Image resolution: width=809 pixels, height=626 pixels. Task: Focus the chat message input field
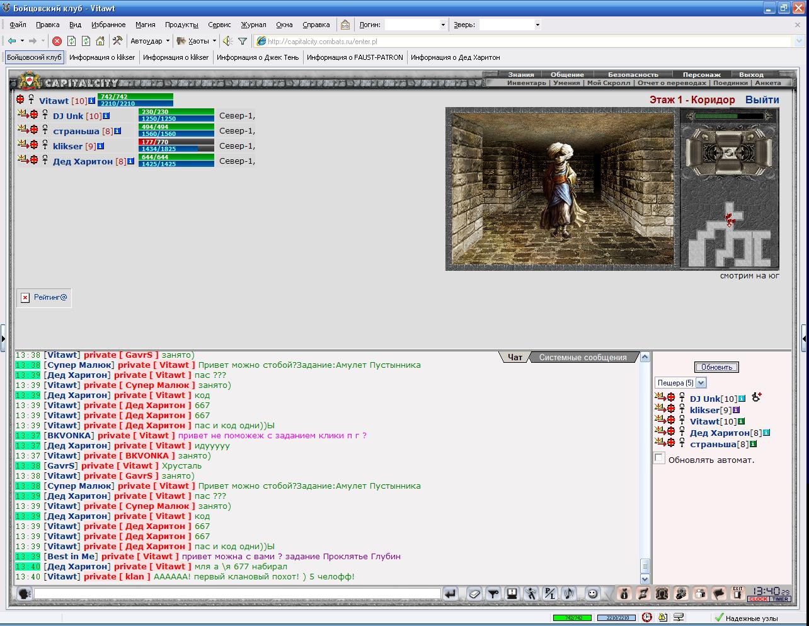[237, 593]
